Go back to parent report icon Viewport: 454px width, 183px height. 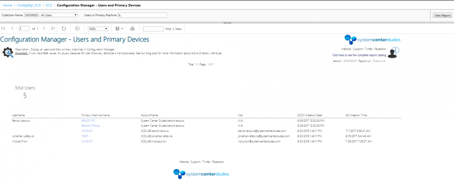(x=77, y=29)
